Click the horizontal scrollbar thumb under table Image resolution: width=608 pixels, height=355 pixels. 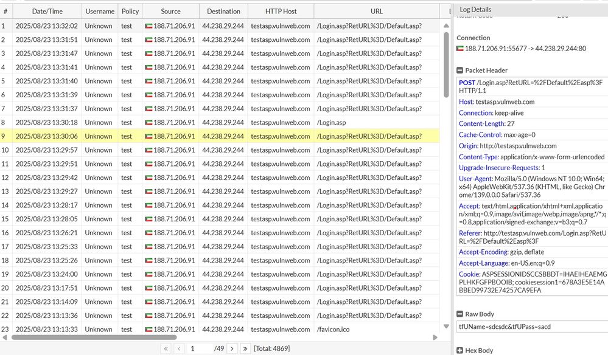[94, 337]
